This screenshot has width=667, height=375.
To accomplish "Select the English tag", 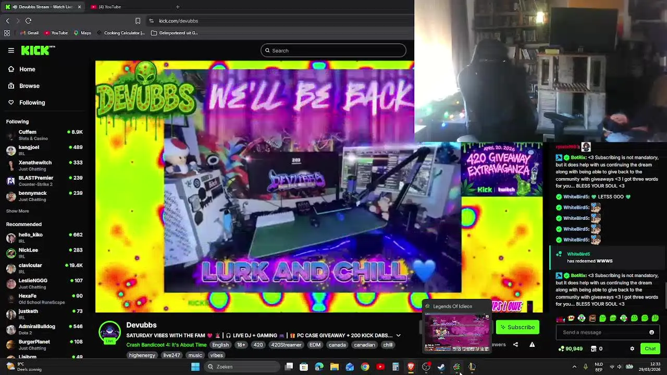I will (220, 345).
